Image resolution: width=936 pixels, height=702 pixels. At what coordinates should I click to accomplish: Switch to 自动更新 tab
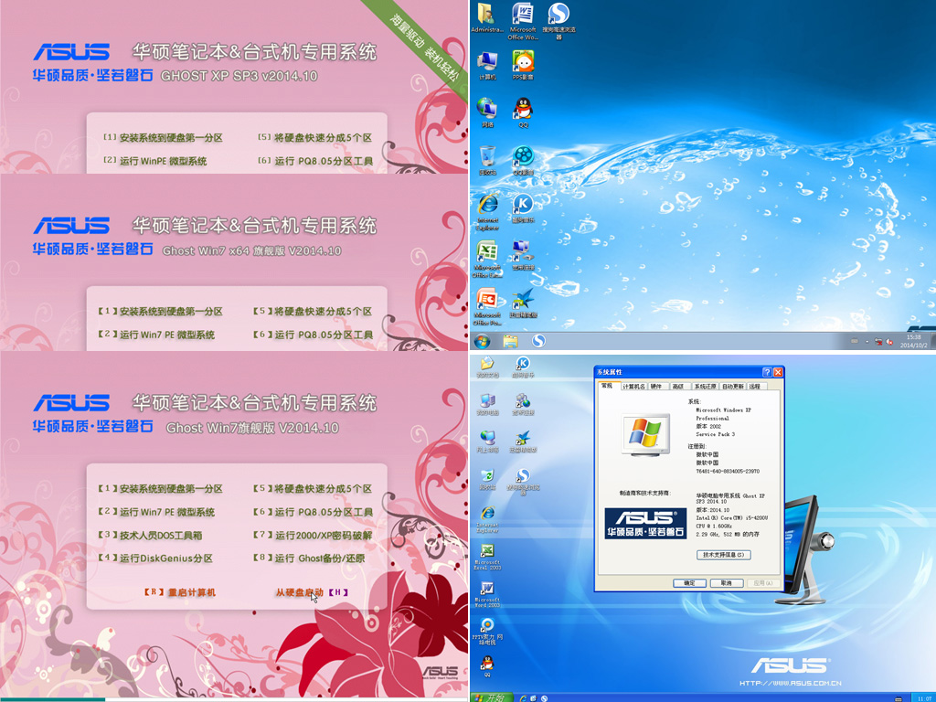tap(733, 387)
